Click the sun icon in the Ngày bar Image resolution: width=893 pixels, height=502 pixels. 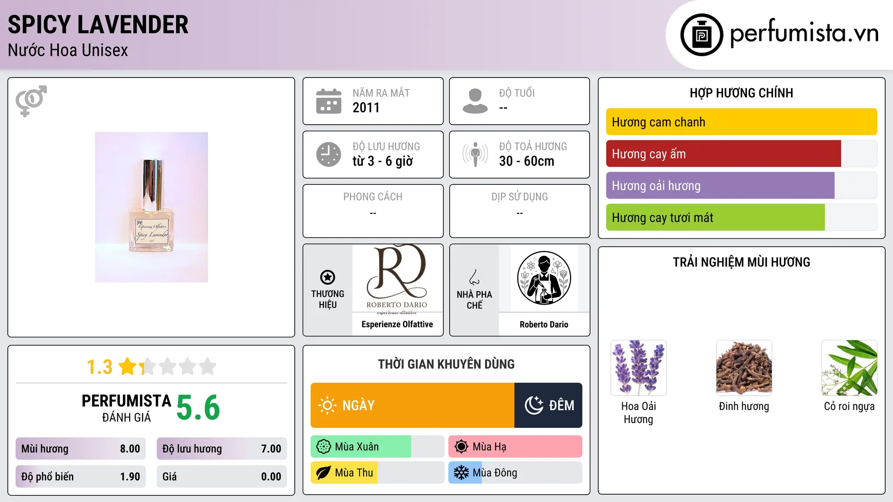pos(327,405)
